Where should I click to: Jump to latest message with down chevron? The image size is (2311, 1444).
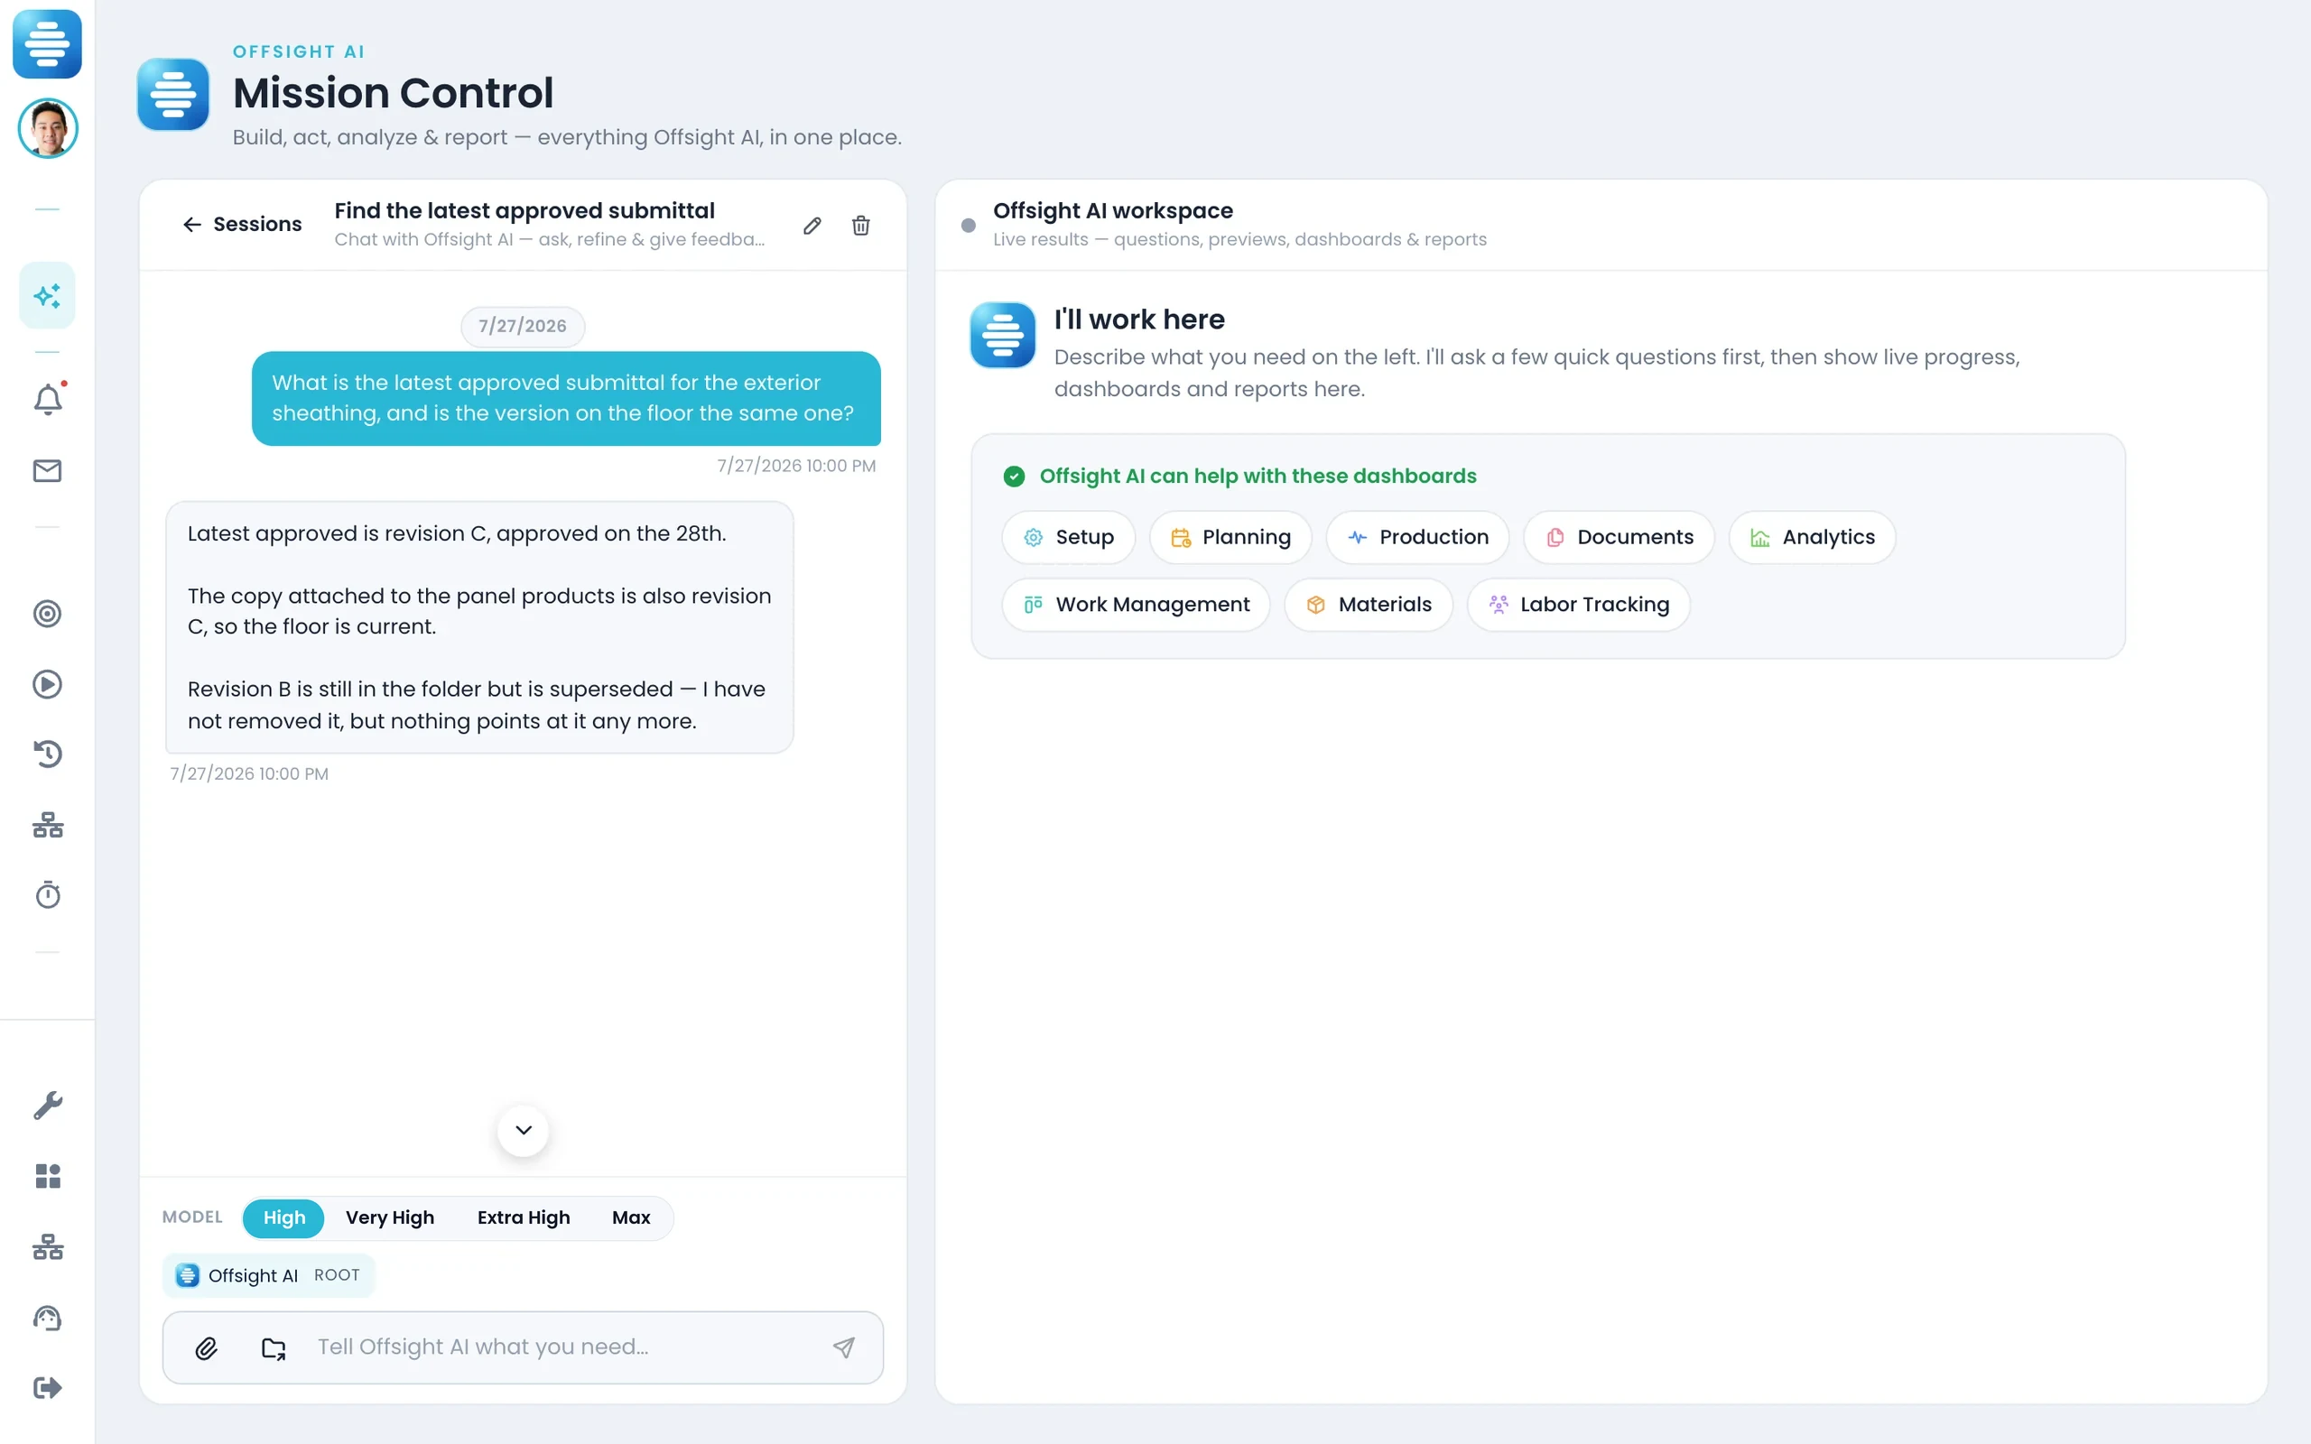pos(524,1130)
